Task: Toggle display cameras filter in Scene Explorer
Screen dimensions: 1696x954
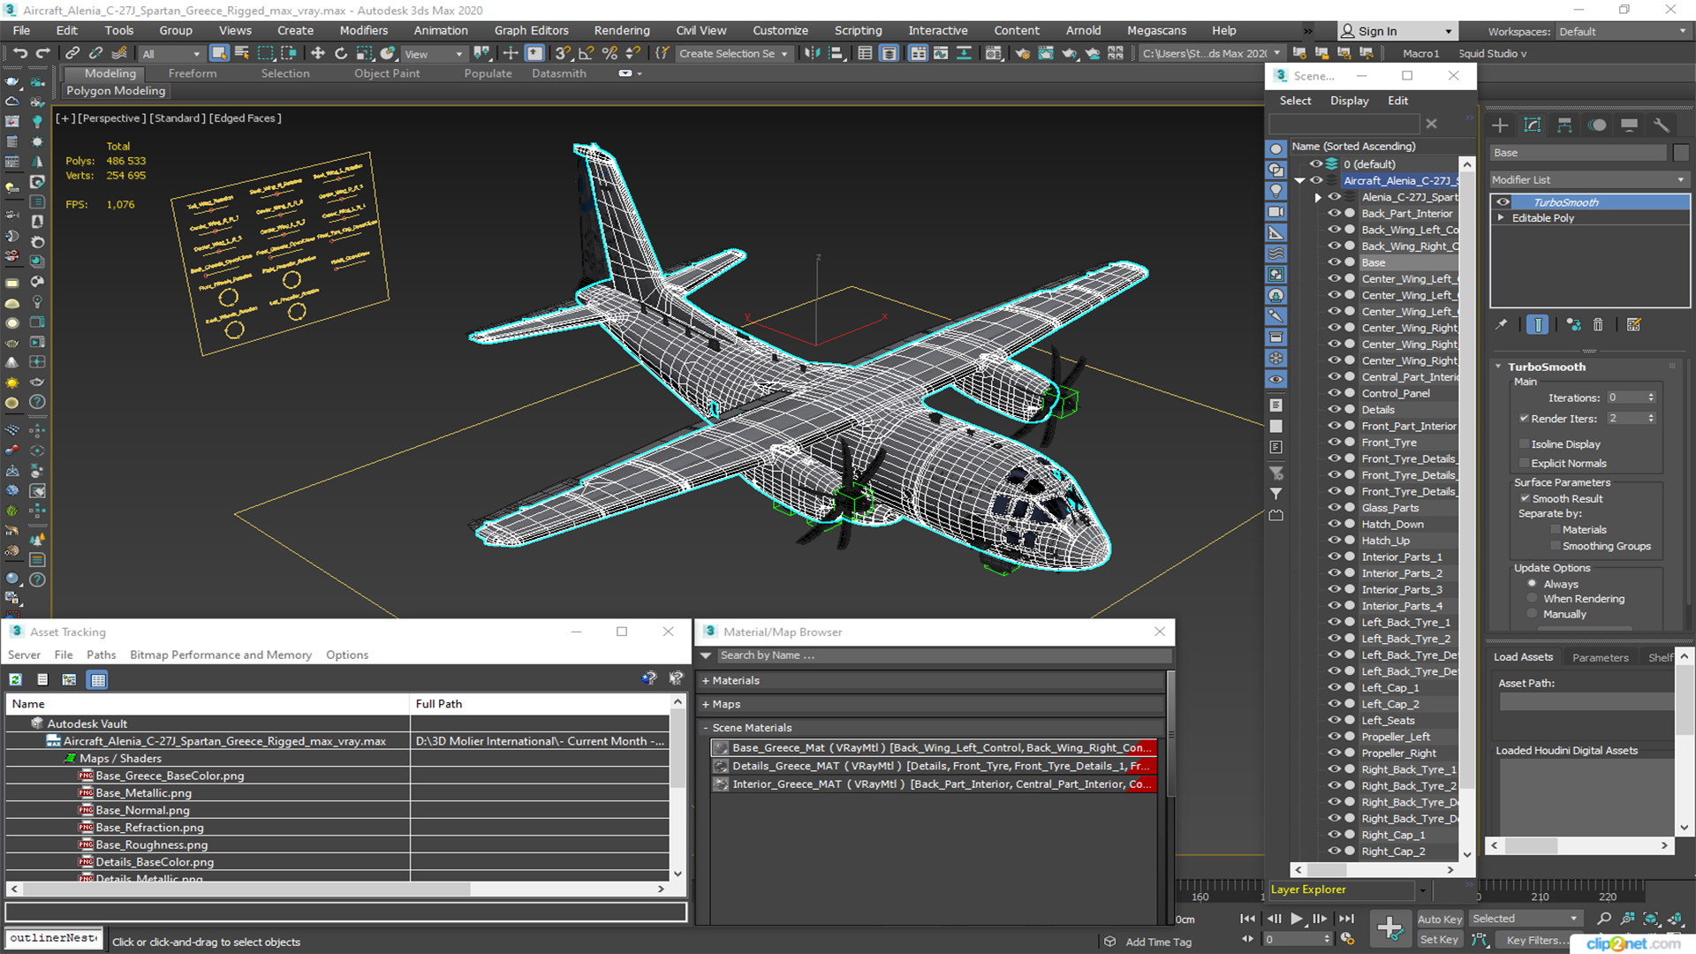Action: click(x=1276, y=212)
